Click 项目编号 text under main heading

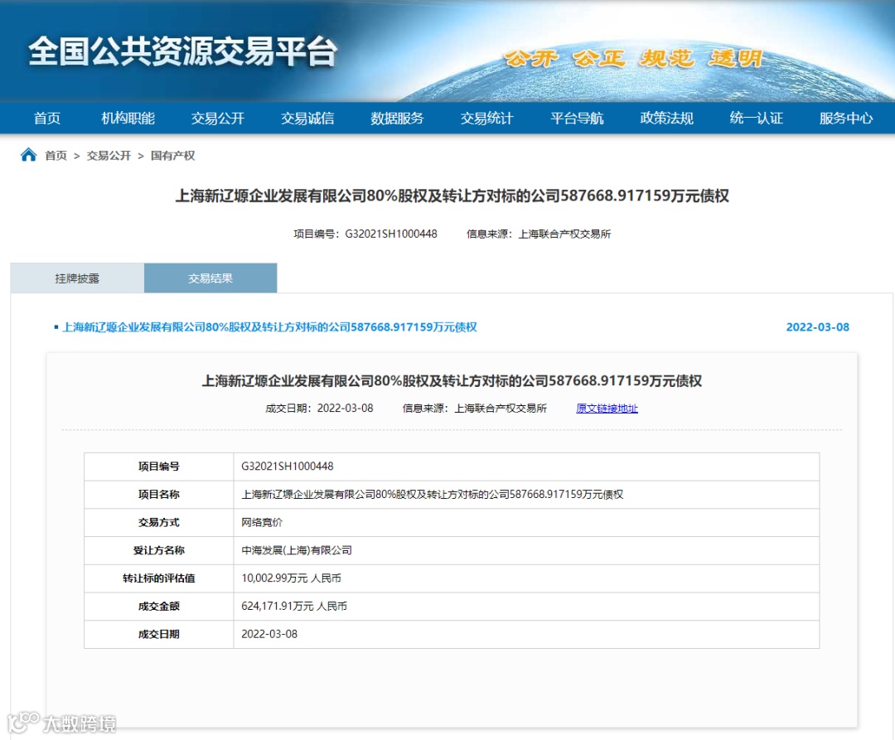point(365,234)
